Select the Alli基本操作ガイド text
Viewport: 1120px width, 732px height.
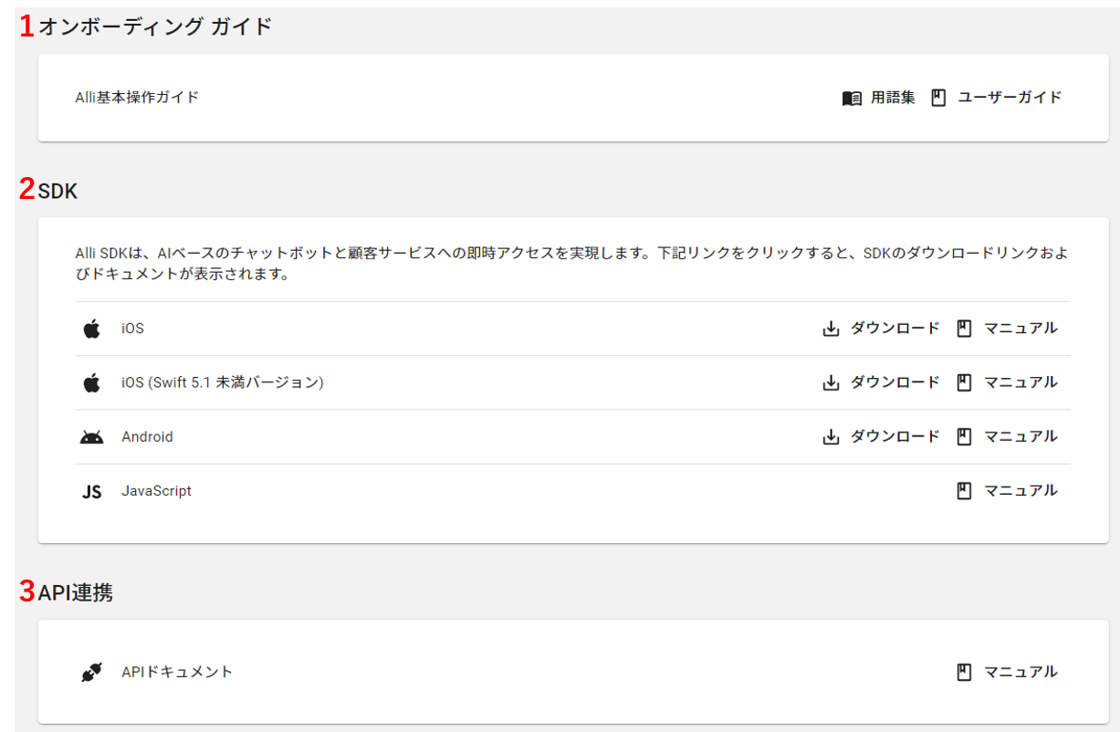pos(137,97)
